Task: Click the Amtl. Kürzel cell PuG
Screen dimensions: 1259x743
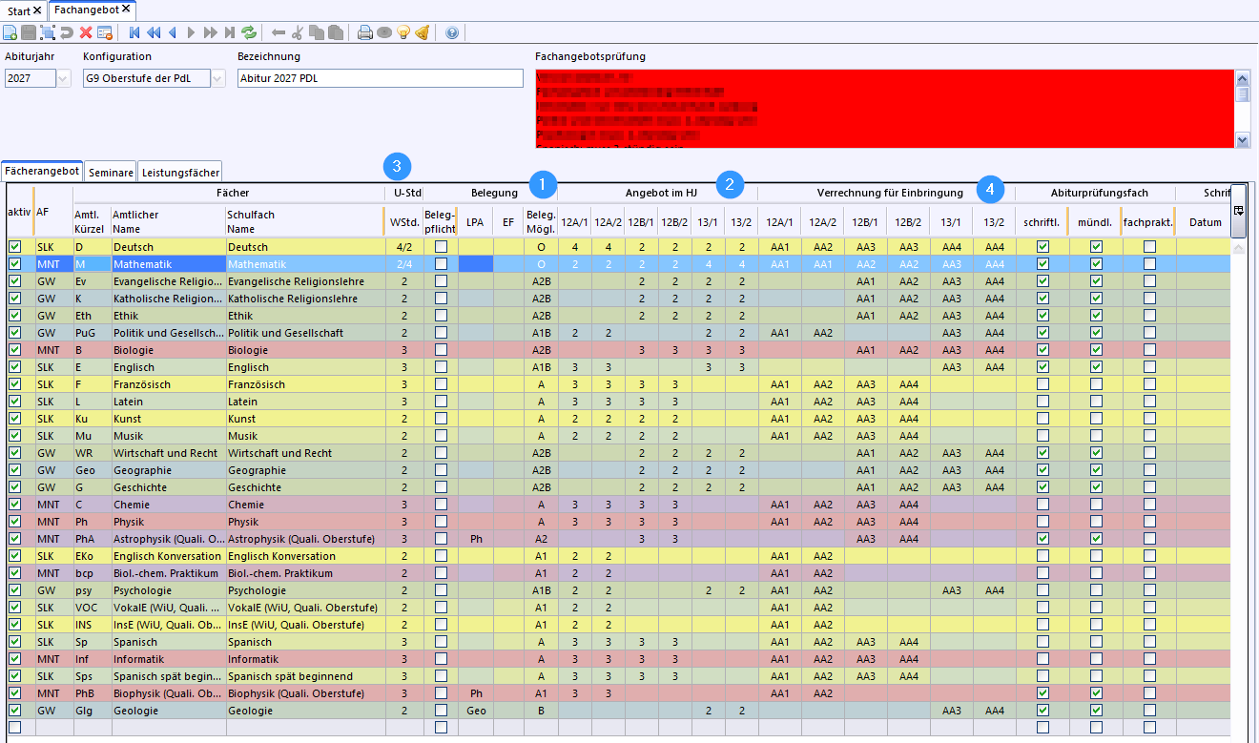Action: (92, 333)
